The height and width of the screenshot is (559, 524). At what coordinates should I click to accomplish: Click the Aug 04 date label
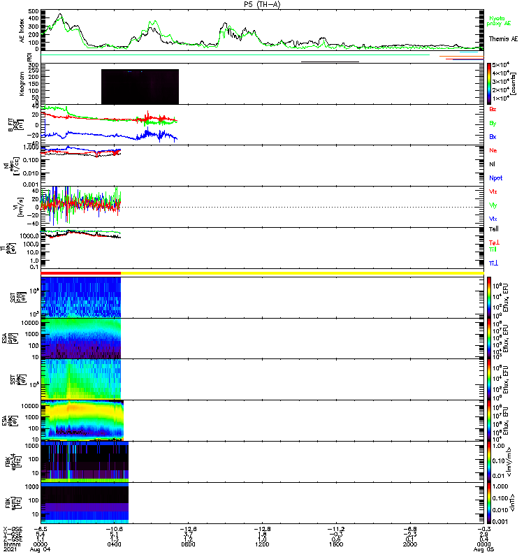(x=41, y=550)
